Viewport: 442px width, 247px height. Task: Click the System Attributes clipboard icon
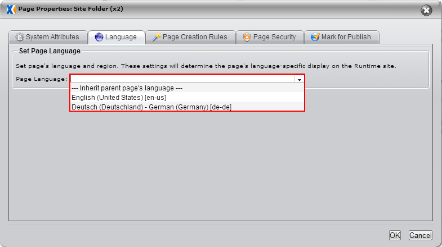point(20,37)
